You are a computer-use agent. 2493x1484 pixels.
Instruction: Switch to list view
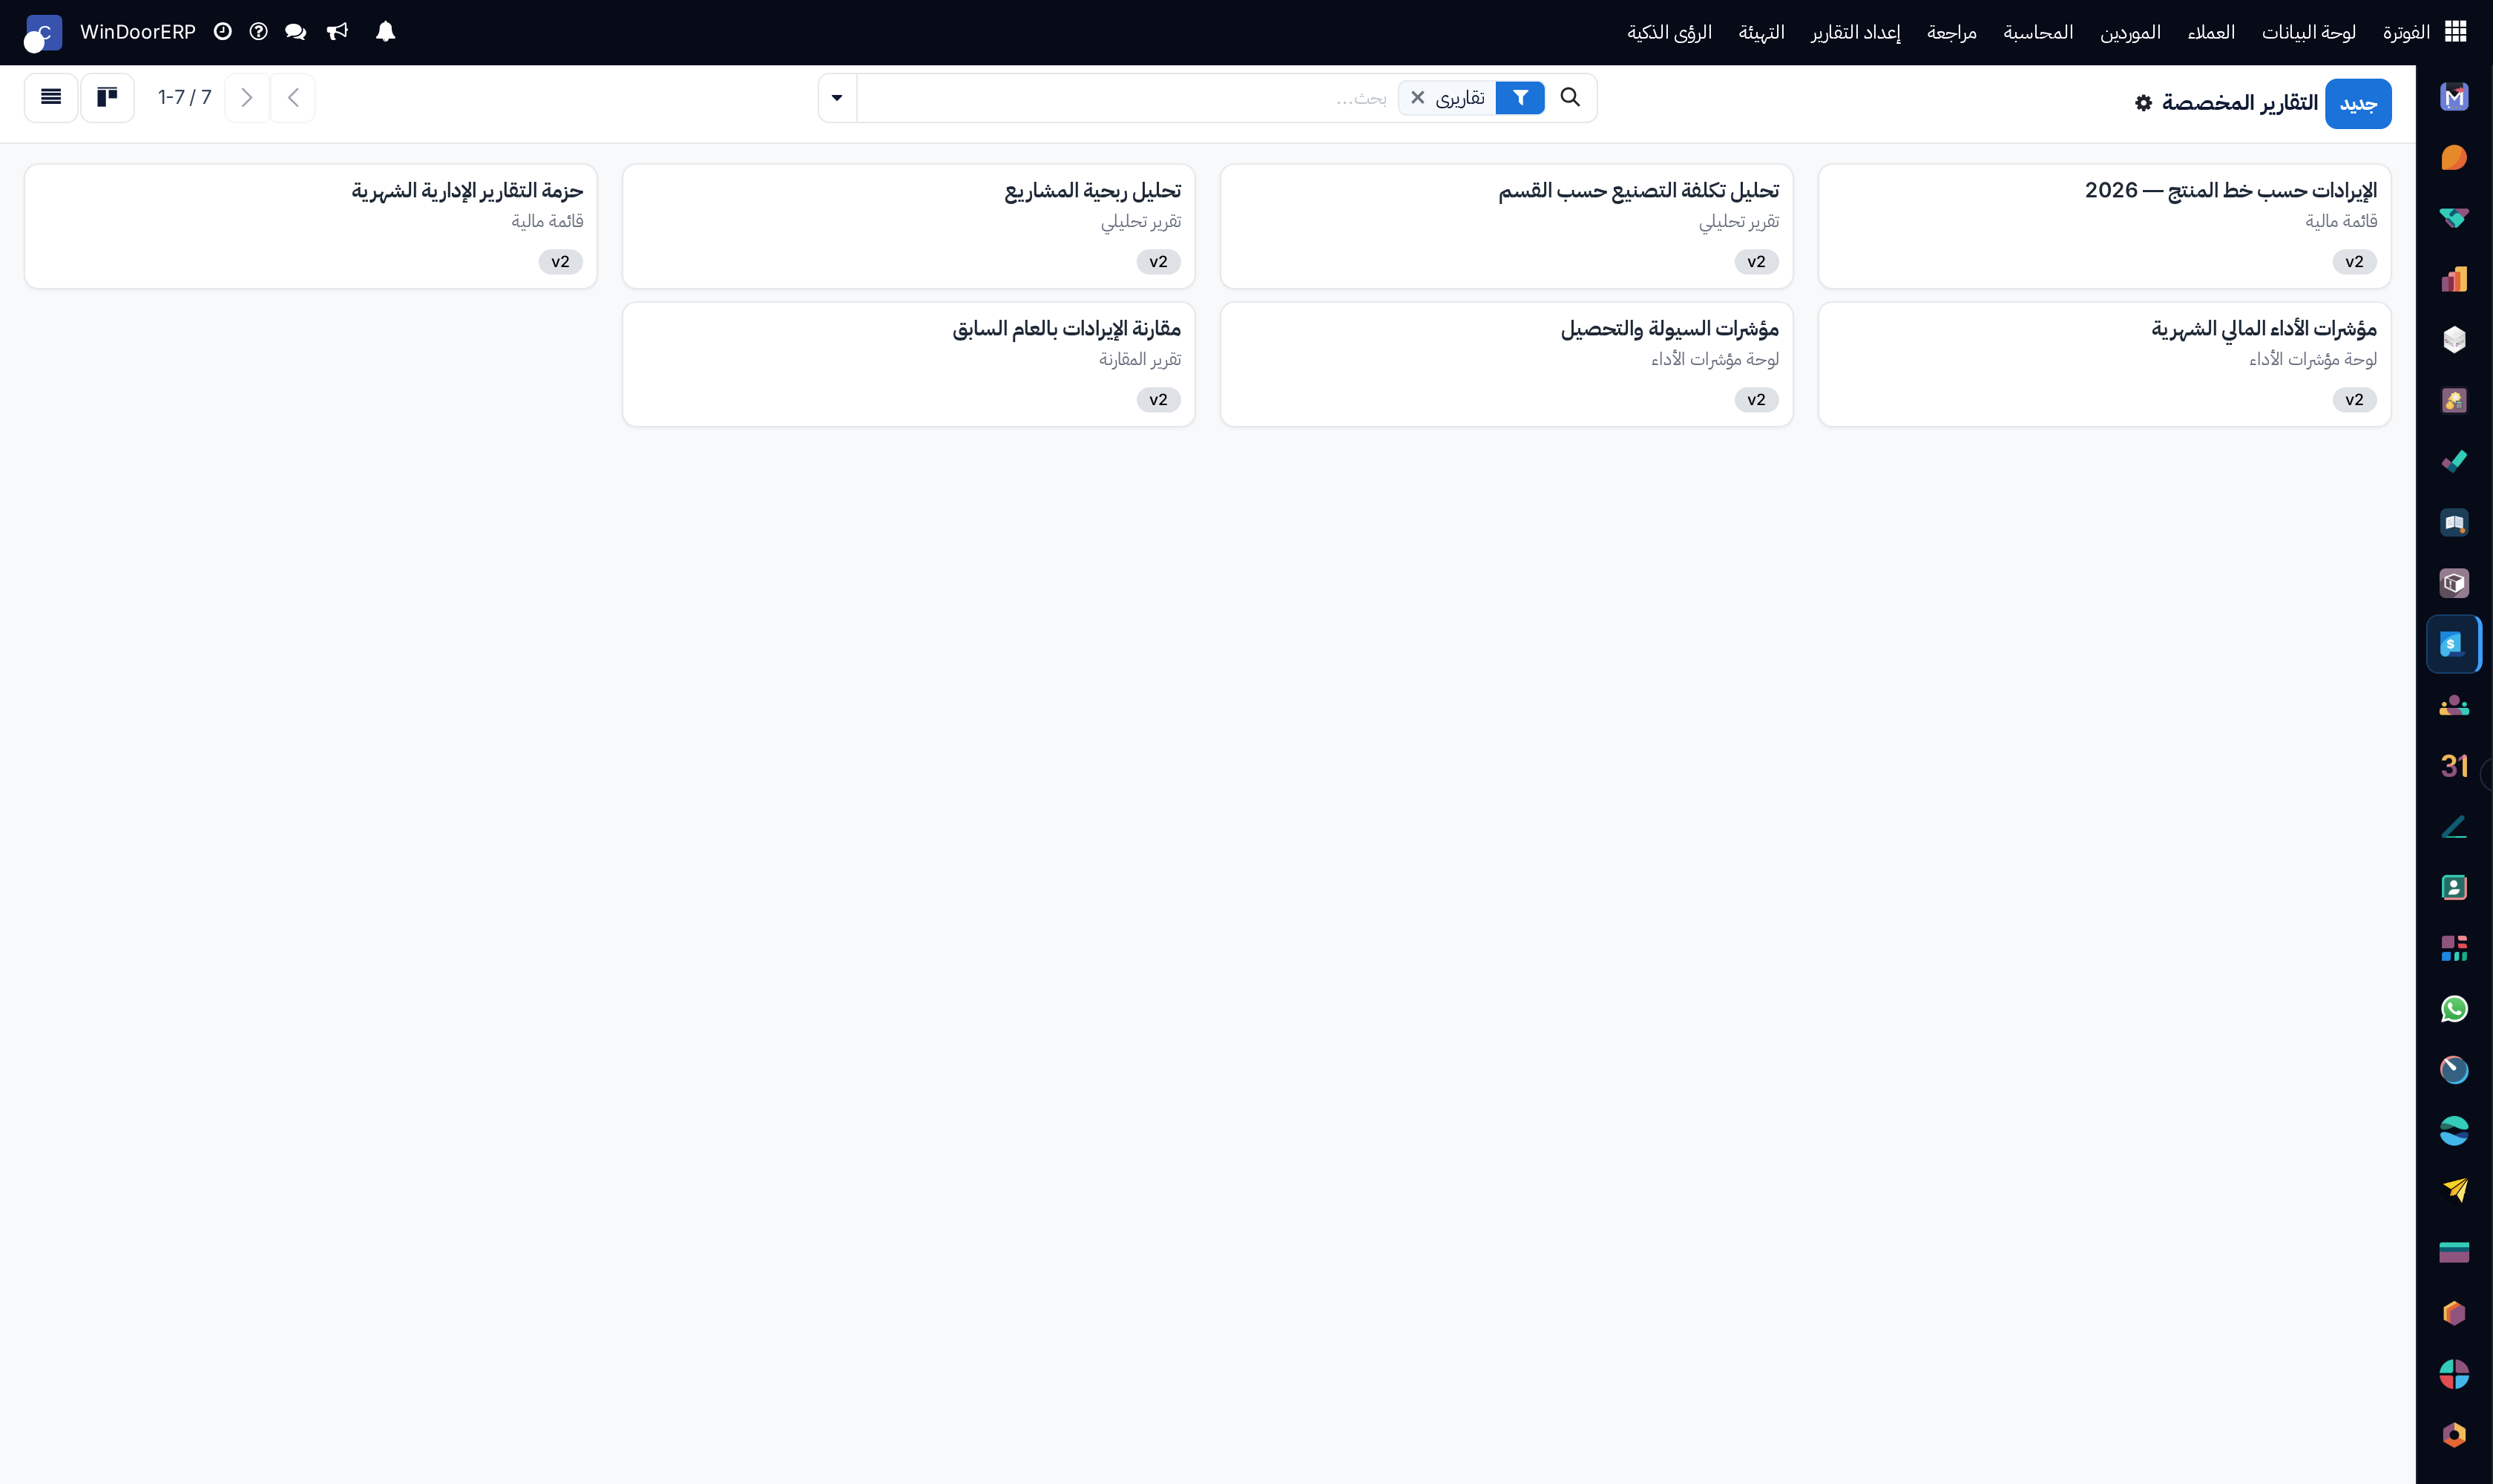click(51, 97)
